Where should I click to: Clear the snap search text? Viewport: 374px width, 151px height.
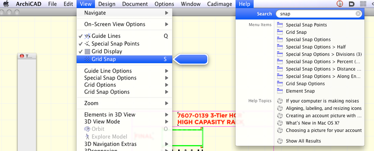[358, 14]
